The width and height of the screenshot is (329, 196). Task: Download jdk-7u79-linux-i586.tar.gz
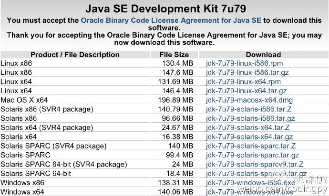click(x=247, y=72)
